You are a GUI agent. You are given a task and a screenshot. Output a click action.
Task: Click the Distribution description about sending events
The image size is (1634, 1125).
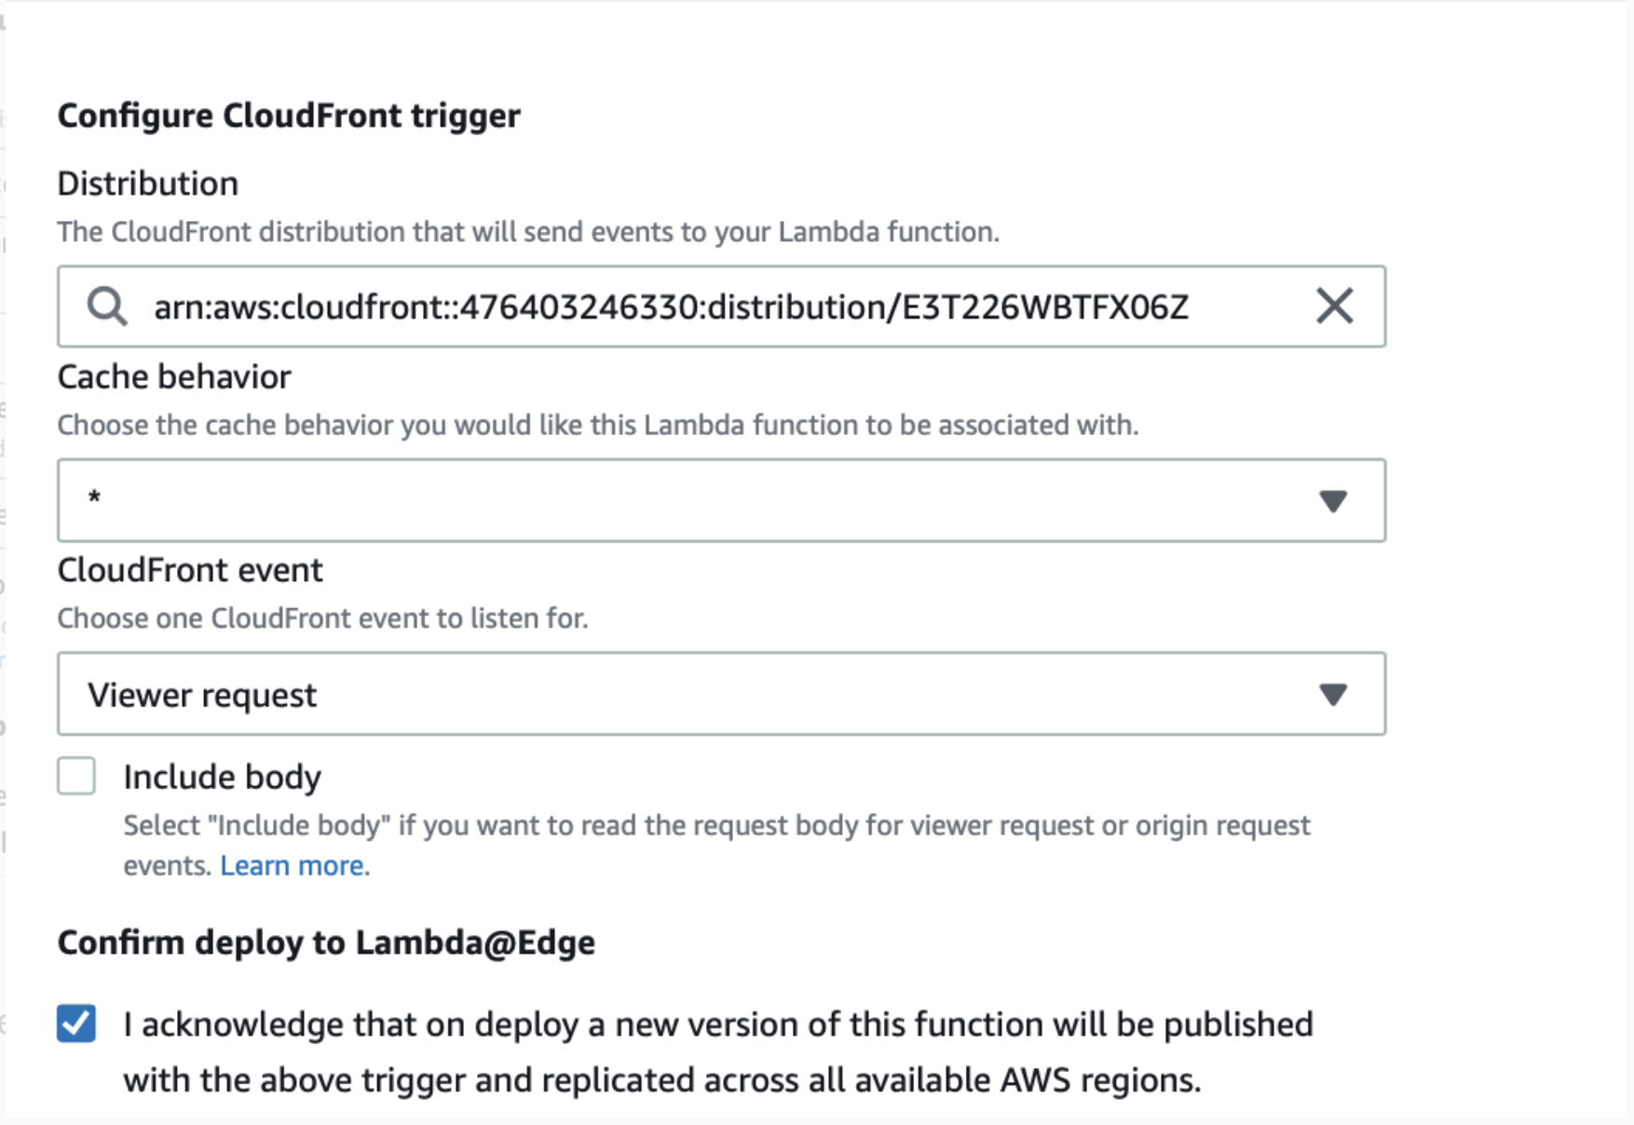tap(528, 232)
